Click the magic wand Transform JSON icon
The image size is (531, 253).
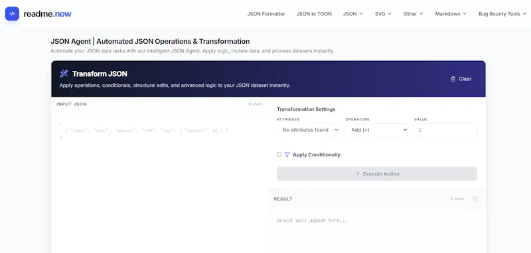point(64,74)
